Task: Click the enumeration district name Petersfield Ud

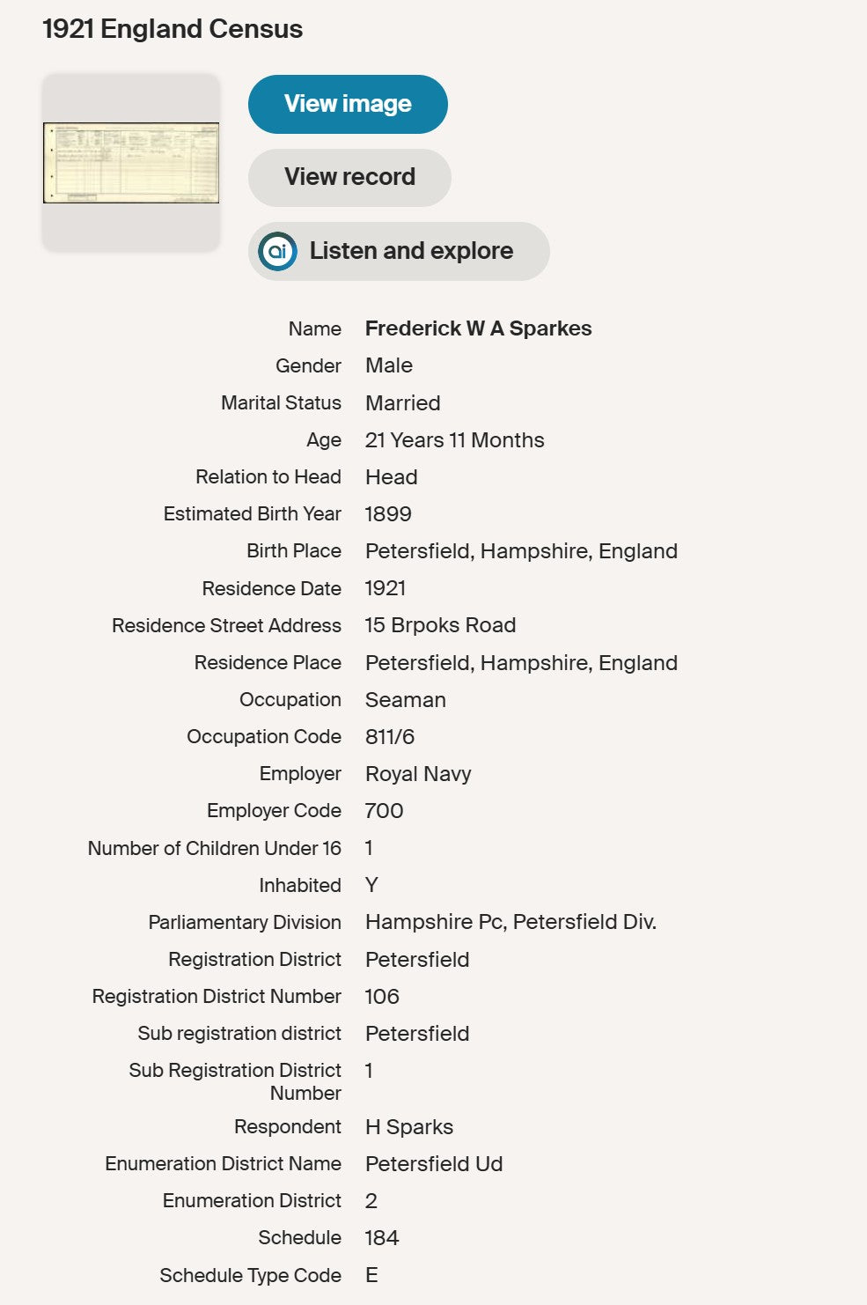Action: coord(434,1164)
